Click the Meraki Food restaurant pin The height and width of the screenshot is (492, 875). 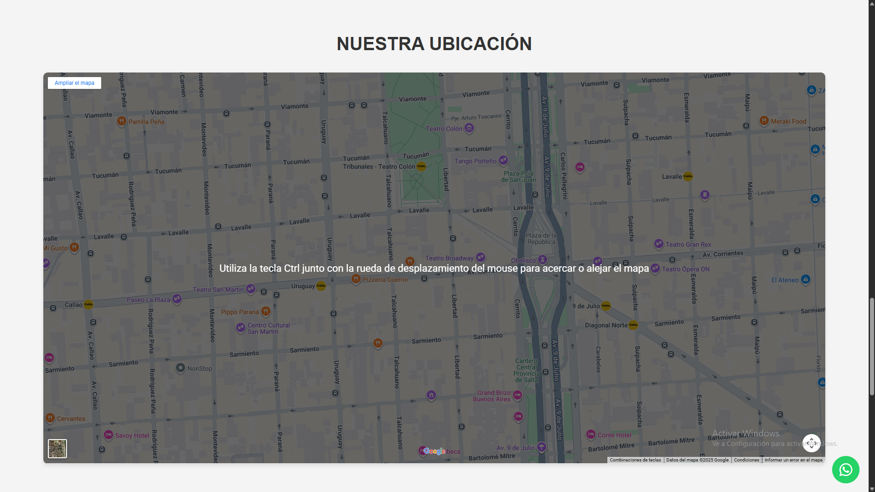point(764,120)
